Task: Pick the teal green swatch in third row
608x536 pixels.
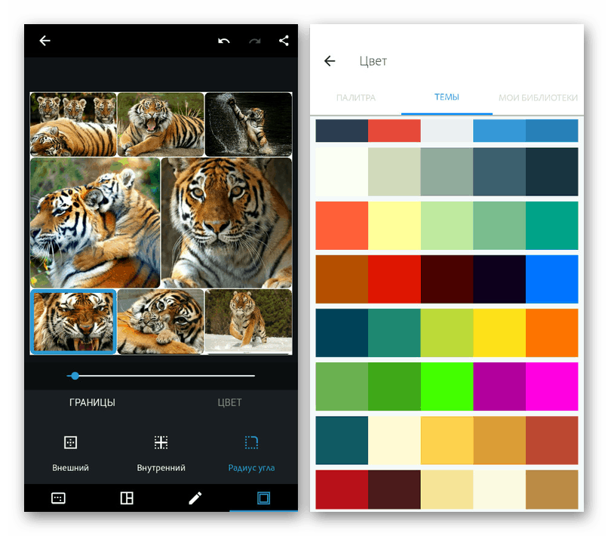Action: tap(551, 226)
